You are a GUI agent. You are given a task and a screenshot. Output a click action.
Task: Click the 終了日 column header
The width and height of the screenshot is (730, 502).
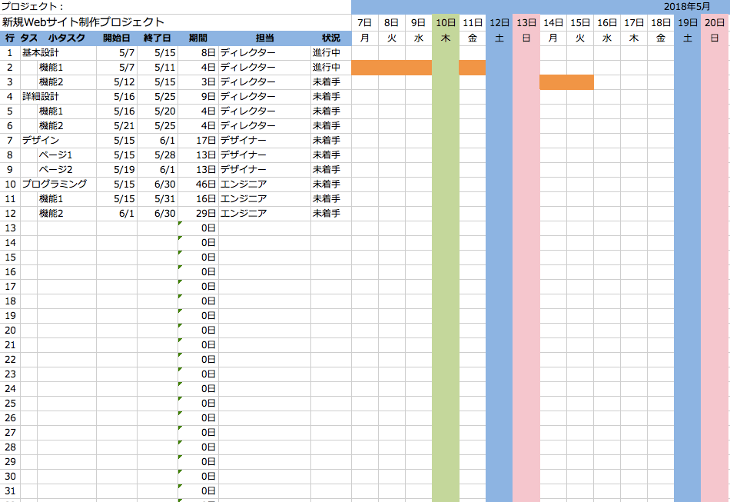158,38
